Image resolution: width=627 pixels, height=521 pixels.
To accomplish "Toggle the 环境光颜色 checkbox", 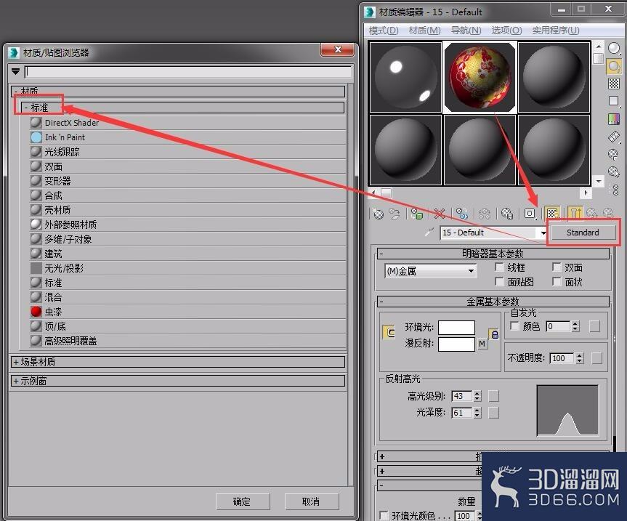I will point(384,515).
